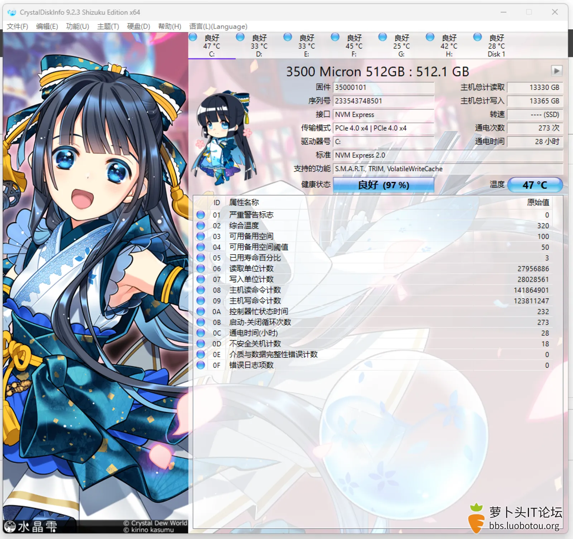Click the standard field NVM Express 2.0
This screenshot has height=539, width=573.
[448, 155]
